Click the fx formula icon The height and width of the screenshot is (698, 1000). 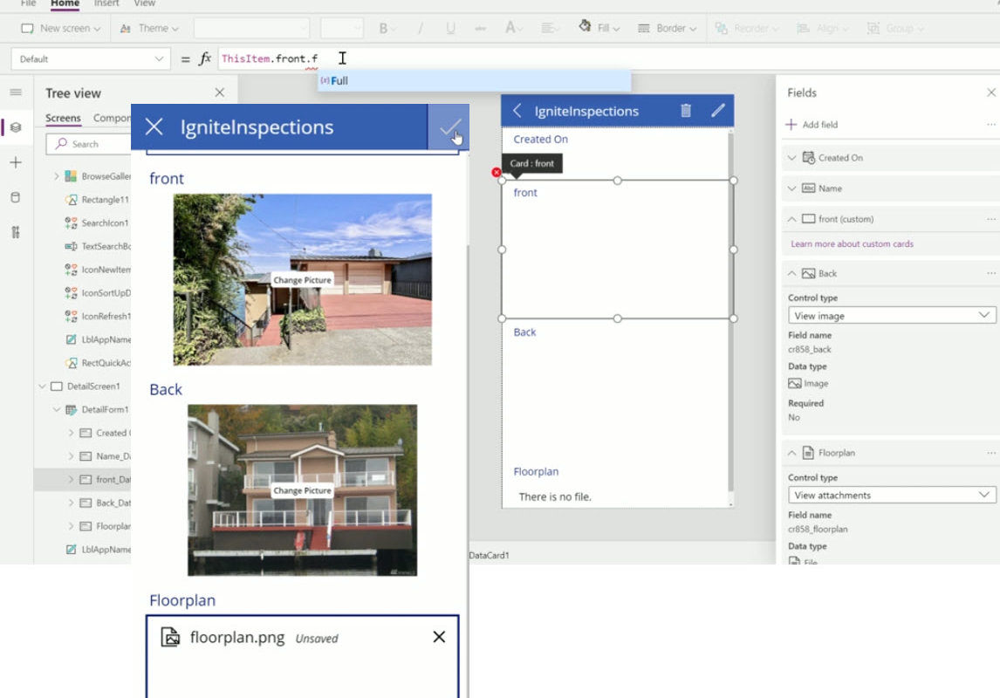pyautogui.click(x=205, y=58)
